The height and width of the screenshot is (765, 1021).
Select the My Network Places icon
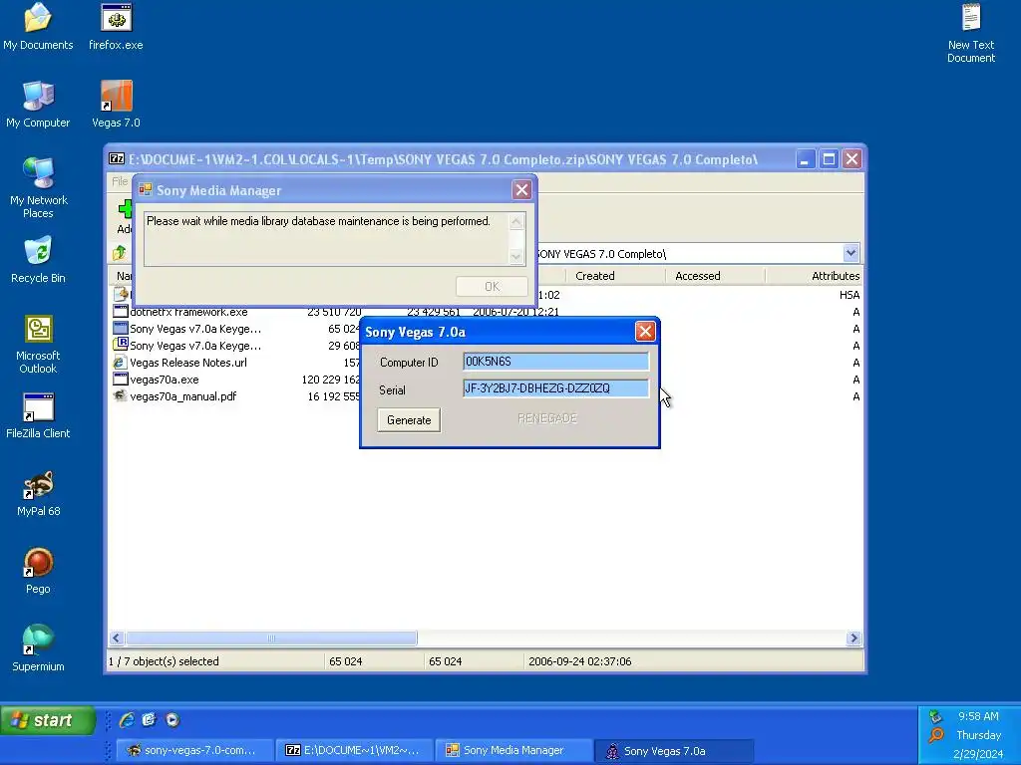point(38,187)
